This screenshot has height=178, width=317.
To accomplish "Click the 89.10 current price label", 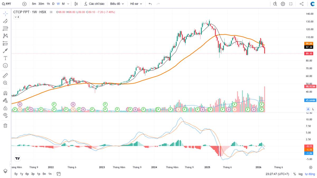I will [x=309, y=53].
